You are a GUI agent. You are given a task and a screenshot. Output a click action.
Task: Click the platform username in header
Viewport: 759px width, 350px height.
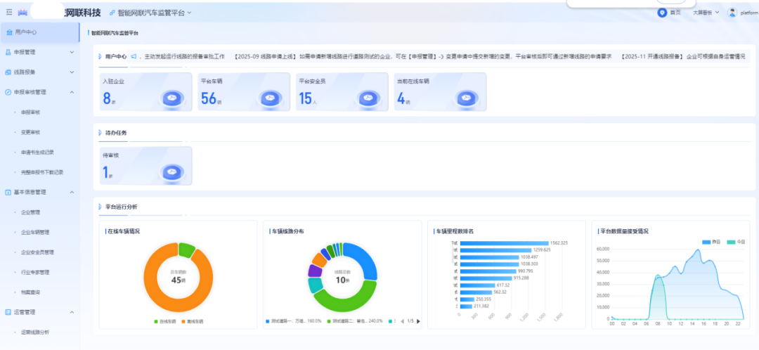tap(749, 13)
